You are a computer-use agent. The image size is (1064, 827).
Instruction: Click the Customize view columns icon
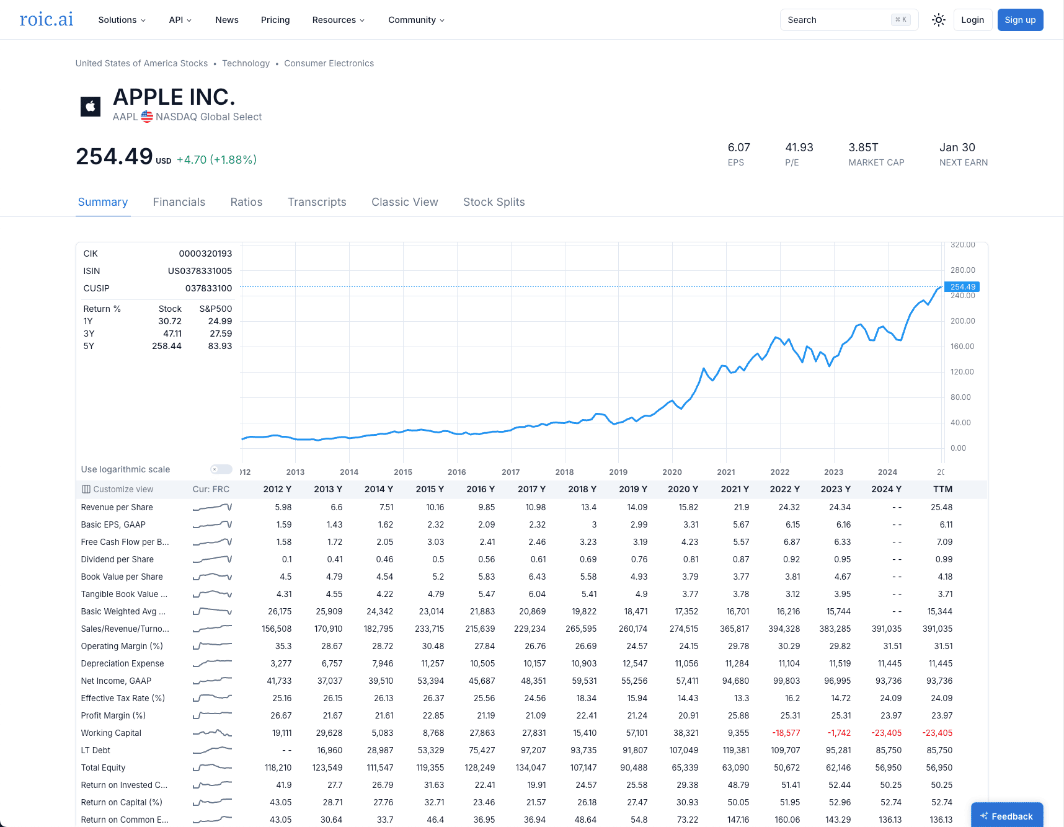click(86, 489)
